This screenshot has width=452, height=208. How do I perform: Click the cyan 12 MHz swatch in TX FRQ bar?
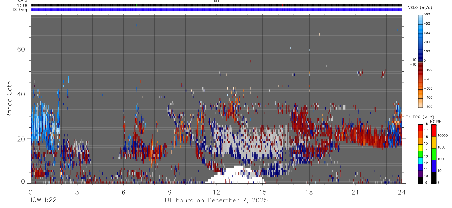[420, 160]
